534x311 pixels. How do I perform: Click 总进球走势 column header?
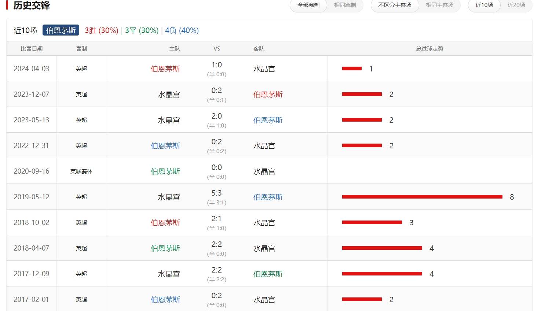coord(429,49)
